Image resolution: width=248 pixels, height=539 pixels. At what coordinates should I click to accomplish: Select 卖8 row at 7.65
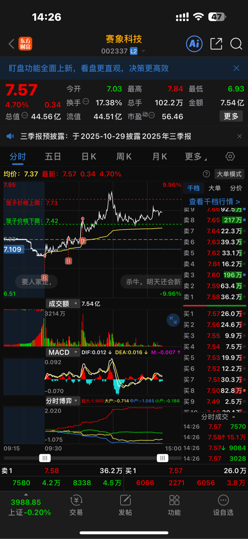214,220
